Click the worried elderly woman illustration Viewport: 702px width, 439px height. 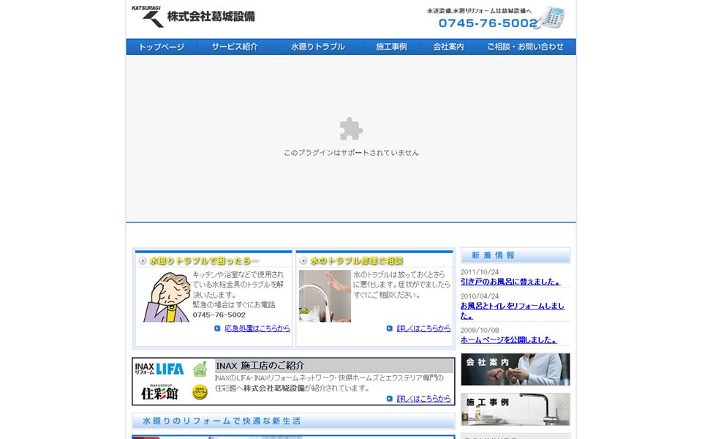point(167,297)
